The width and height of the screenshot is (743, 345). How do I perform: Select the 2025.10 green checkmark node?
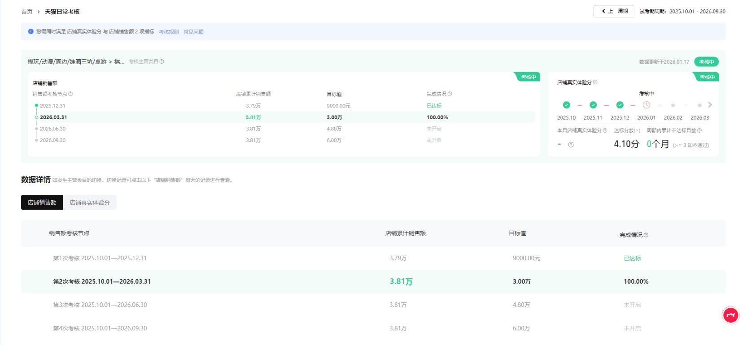coord(566,105)
